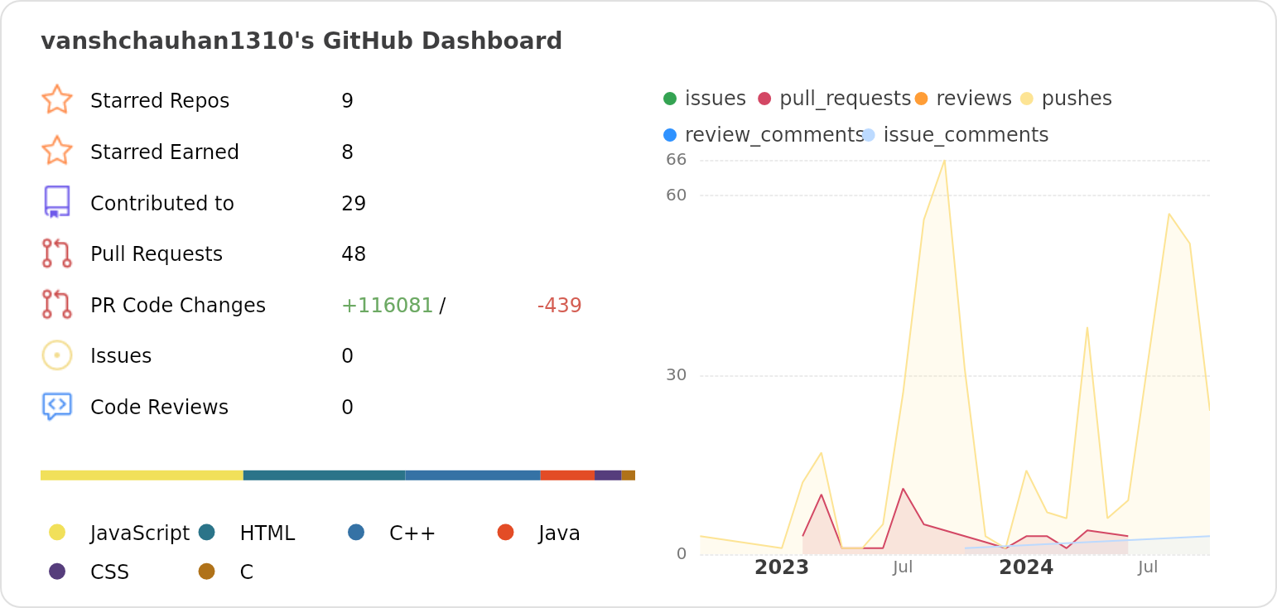Click the Starred Earned label
The width and height of the screenshot is (1277, 608).
(x=165, y=152)
